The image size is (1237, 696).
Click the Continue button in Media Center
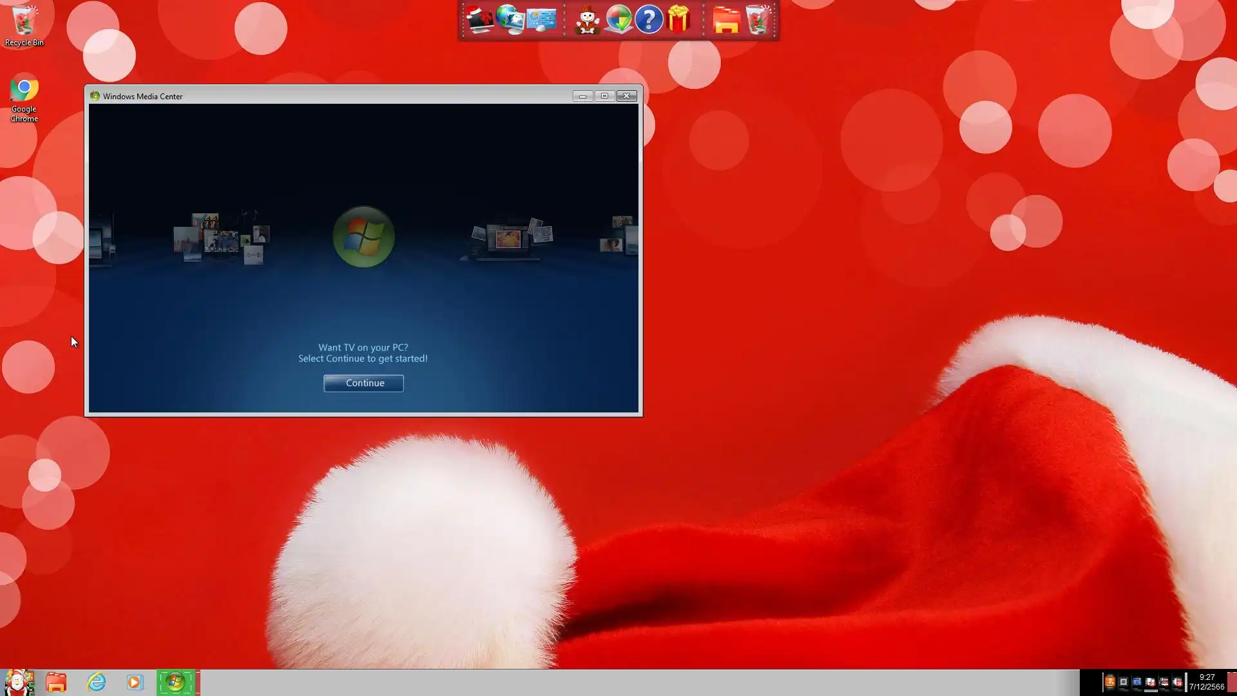click(363, 383)
